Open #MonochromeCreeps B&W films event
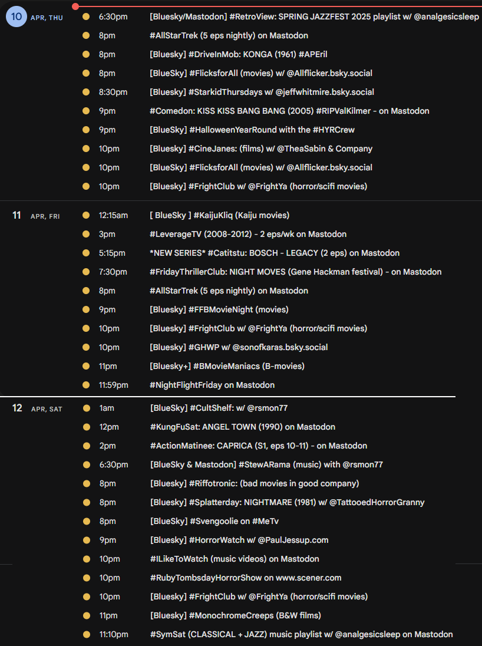Screen dimensions: 482x646 pos(236,616)
